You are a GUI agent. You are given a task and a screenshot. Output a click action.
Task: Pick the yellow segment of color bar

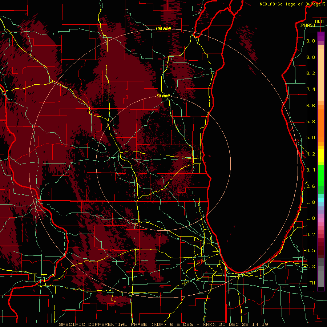pos(321,156)
